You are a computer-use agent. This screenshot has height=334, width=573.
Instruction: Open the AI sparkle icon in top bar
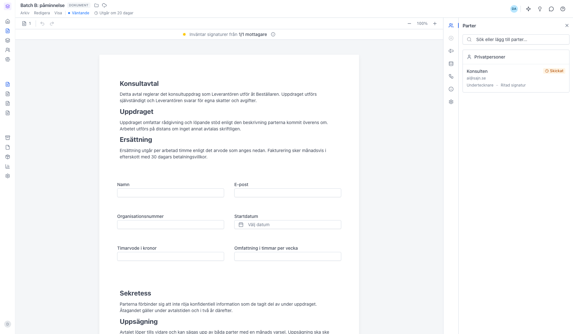[528, 9]
